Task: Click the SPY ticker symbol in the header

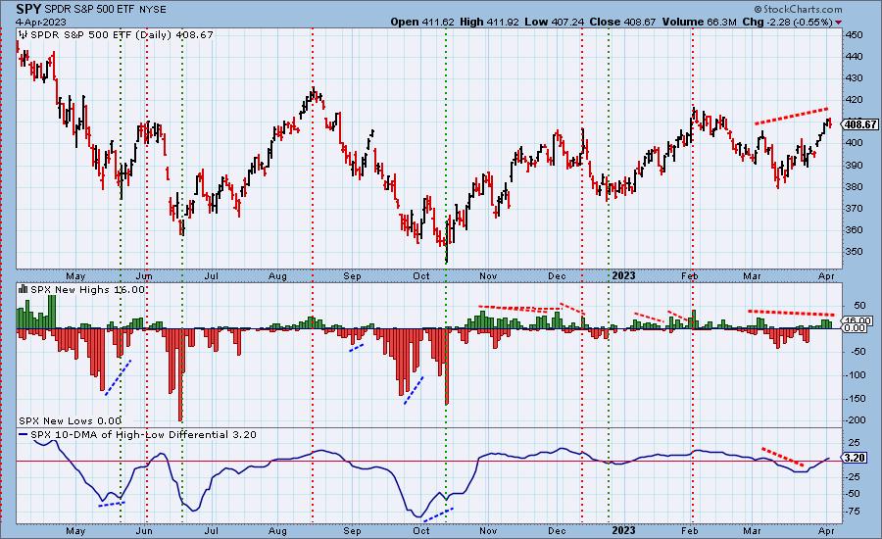Action: [28, 9]
